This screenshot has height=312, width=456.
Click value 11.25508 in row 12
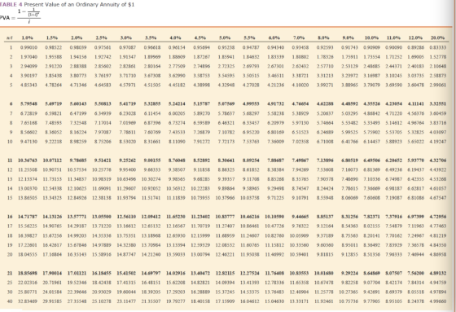pos(28,169)
